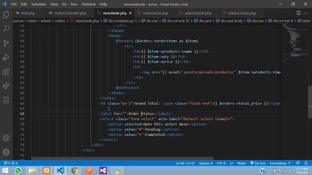Click the bookmark-style icon in activity bar
The width and height of the screenshot is (312, 175).
6,100
